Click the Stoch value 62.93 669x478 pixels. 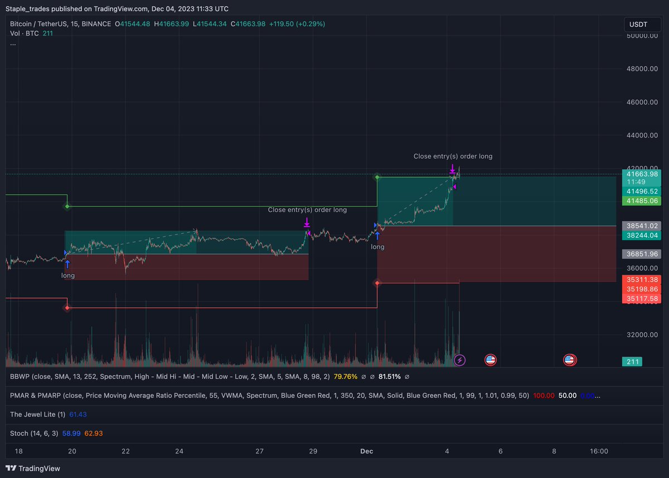[94, 433]
